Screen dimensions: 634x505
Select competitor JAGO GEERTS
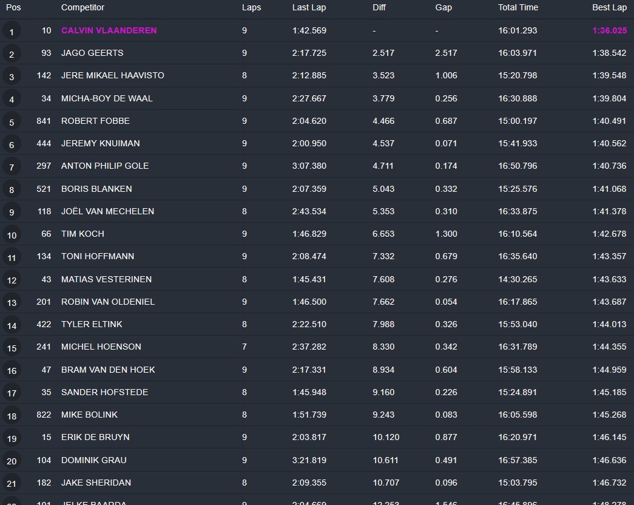click(92, 53)
